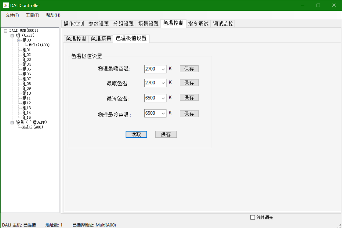
Task: Select 组07 in the tree
Action: coord(27,79)
